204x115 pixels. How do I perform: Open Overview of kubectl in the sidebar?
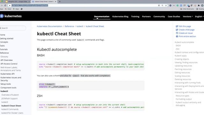[x=10, y=95]
